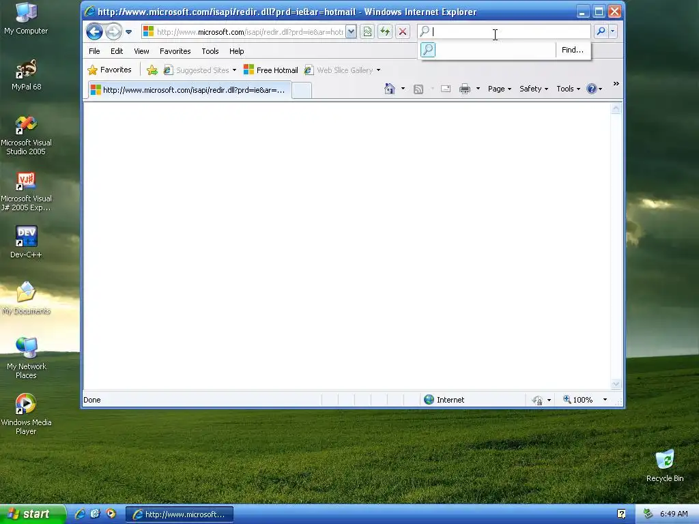Open the Tools command bar menu

click(x=569, y=89)
